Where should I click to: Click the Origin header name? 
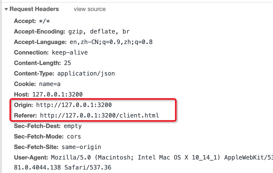(x=23, y=105)
